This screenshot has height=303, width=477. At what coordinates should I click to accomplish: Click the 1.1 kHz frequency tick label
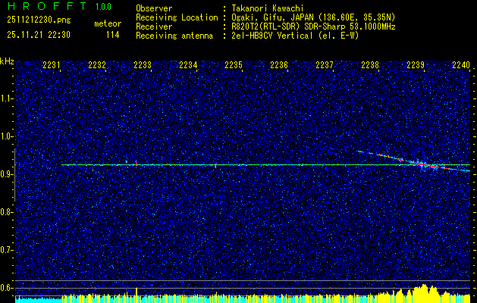[x=7, y=98]
